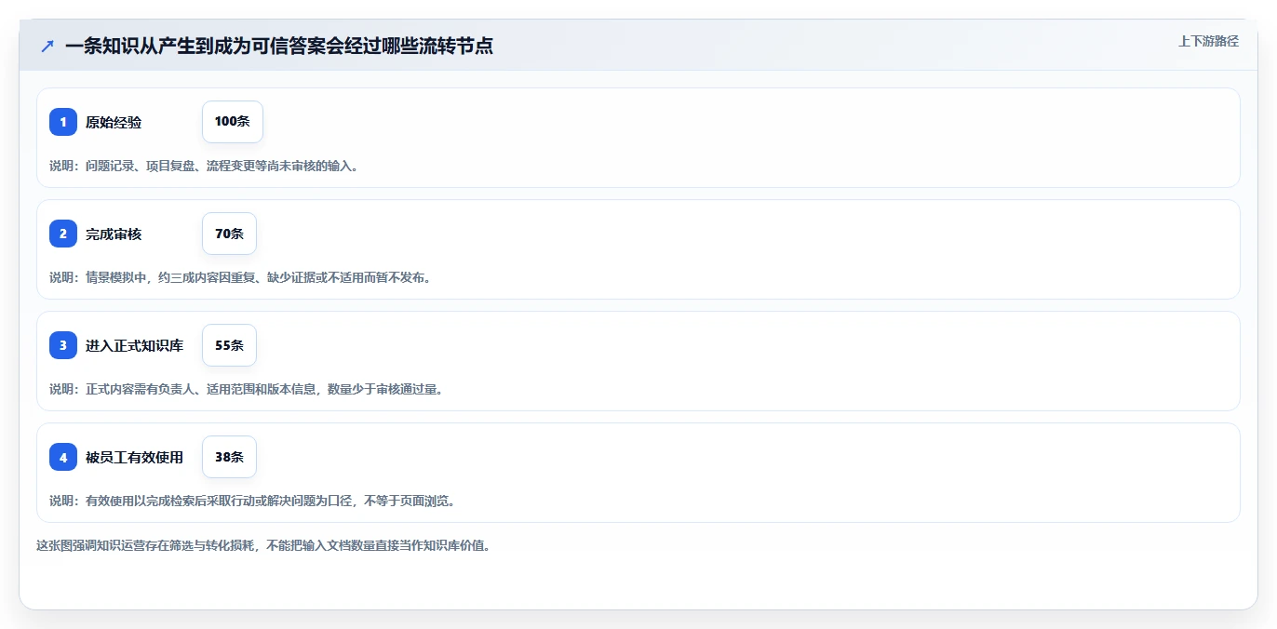1277x629 pixels.
Task: Click the 70条 count pill
Action: pyautogui.click(x=229, y=234)
